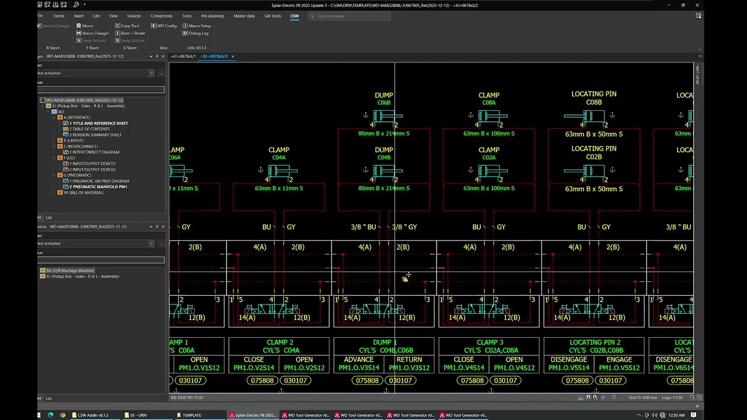Collapse the F (I/O) tree node
The height and width of the screenshot is (420, 747).
tap(54, 158)
